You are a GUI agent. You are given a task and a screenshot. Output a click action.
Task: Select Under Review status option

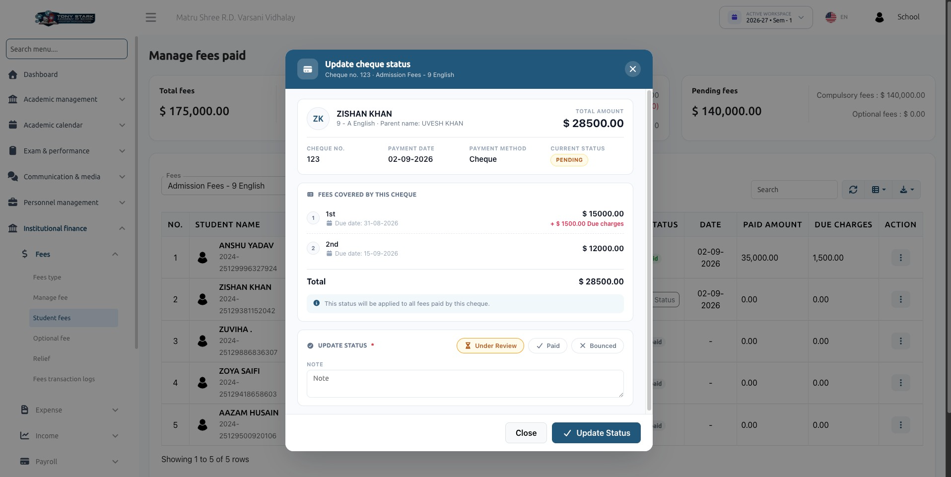(x=490, y=346)
